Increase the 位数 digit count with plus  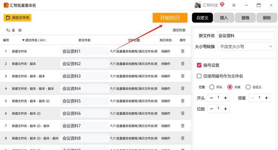point(225,109)
